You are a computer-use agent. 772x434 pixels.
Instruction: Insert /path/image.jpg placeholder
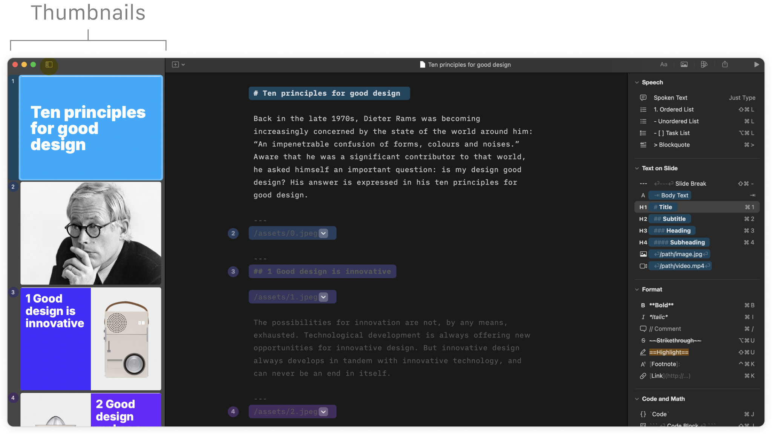coord(679,254)
